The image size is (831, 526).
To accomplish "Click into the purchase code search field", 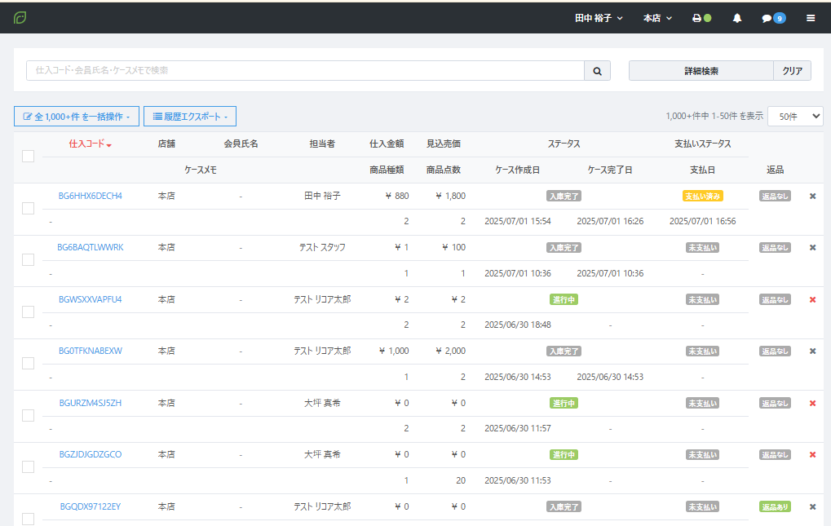I will (x=305, y=71).
